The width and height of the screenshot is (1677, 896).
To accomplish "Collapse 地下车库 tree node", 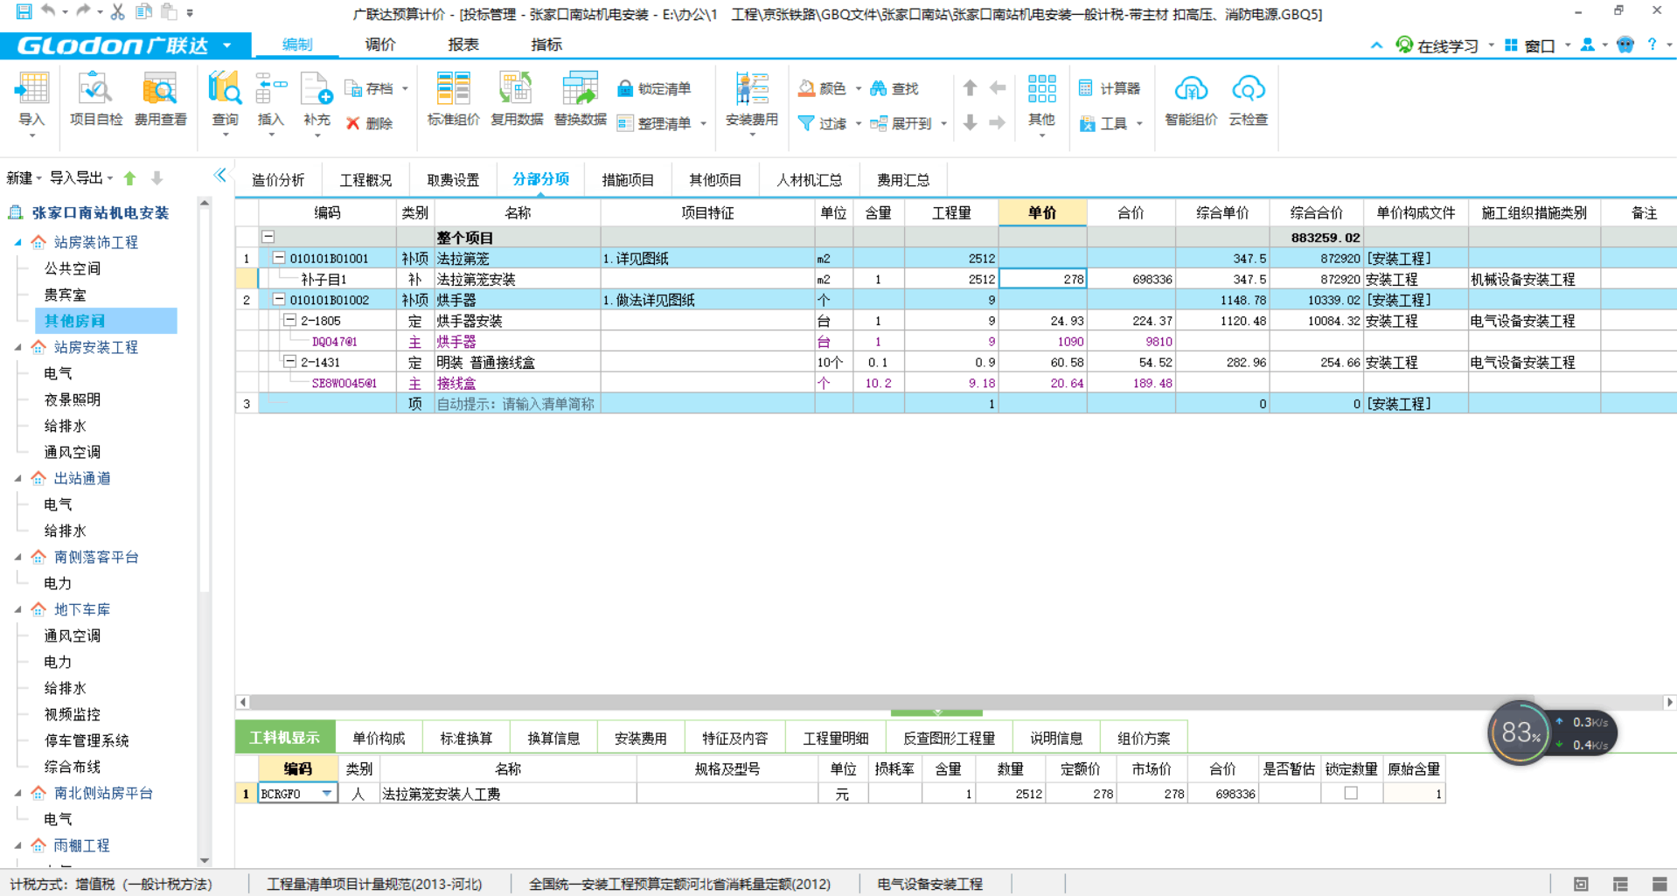I will (x=18, y=610).
